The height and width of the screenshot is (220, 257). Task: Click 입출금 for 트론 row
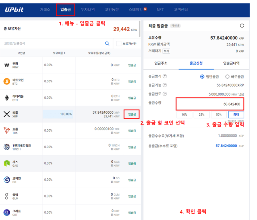[x=132, y=131]
